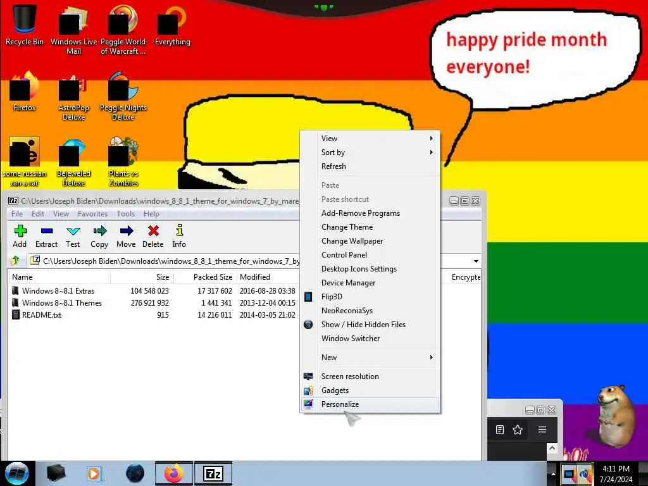648x486 pixels.
Task: Open the File menu in 7-Zip
Action: [x=17, y=214]
